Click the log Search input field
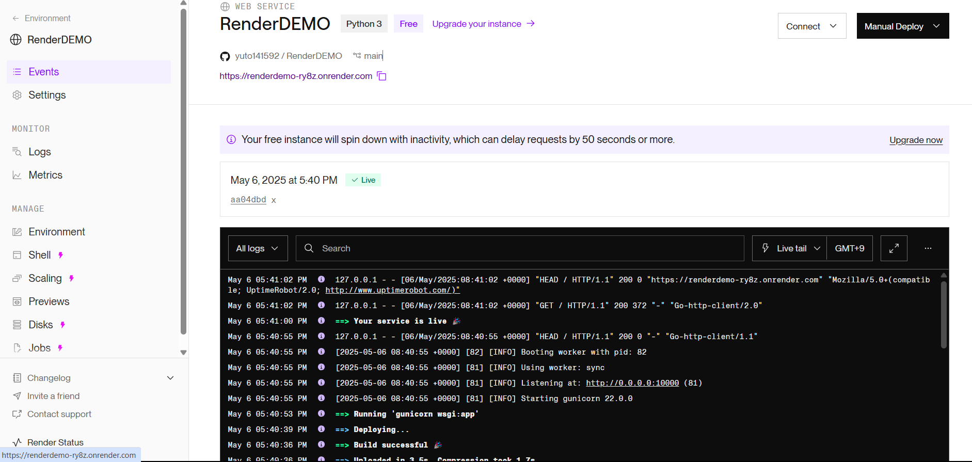The width and height of the screenshot is (972, 462). click(520, 248)
